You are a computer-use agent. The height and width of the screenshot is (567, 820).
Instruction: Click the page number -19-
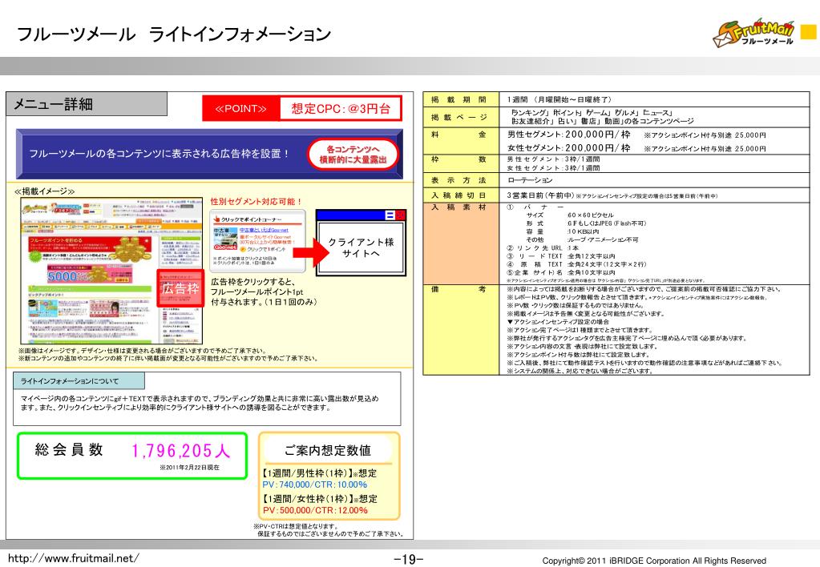(409, 559)
